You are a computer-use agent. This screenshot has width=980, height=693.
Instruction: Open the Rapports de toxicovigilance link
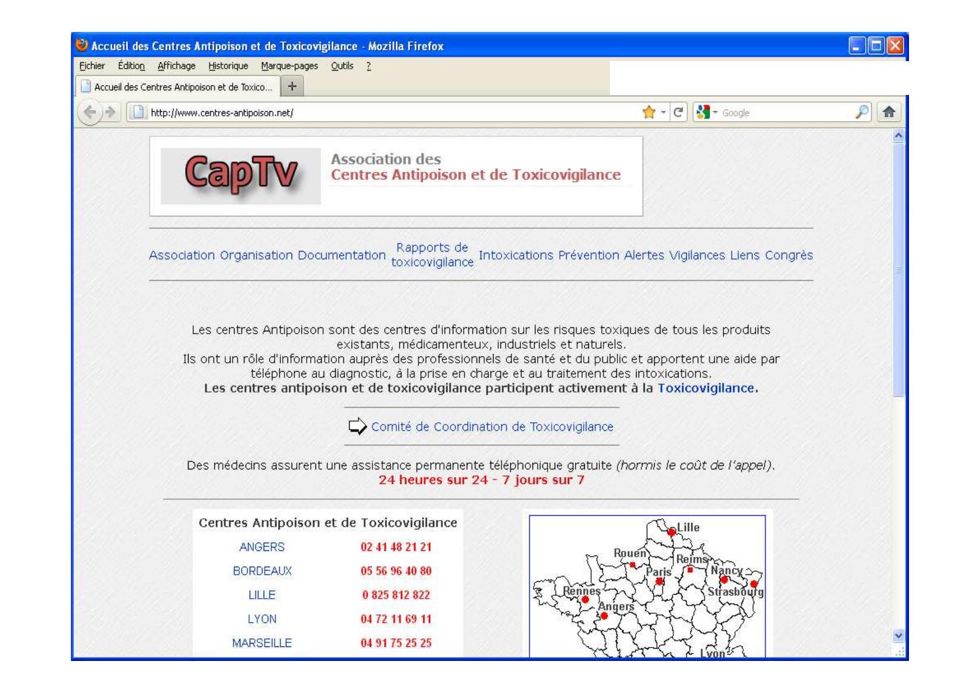click(x=432, y=255)
